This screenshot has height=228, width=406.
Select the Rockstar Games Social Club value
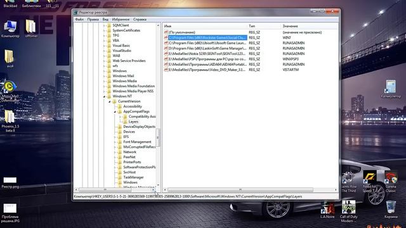(x=207, y=38)
